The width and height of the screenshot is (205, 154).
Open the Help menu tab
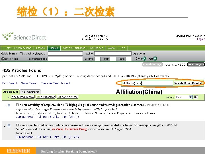tap(122, 48)
